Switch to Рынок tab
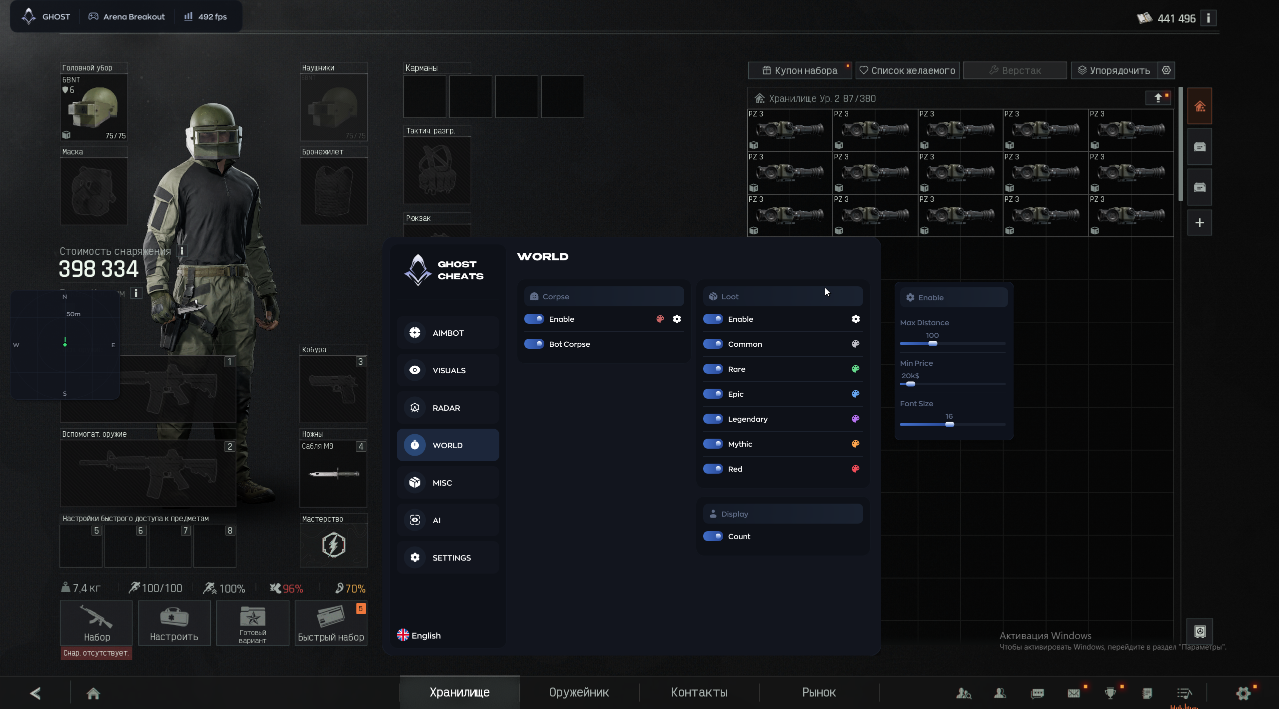This screenshot has height=709, width=1279. (819, 693)
